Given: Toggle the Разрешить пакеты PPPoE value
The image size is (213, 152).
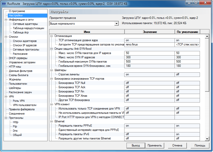Looking at the screenshot, I should click(x=149, y=126).
